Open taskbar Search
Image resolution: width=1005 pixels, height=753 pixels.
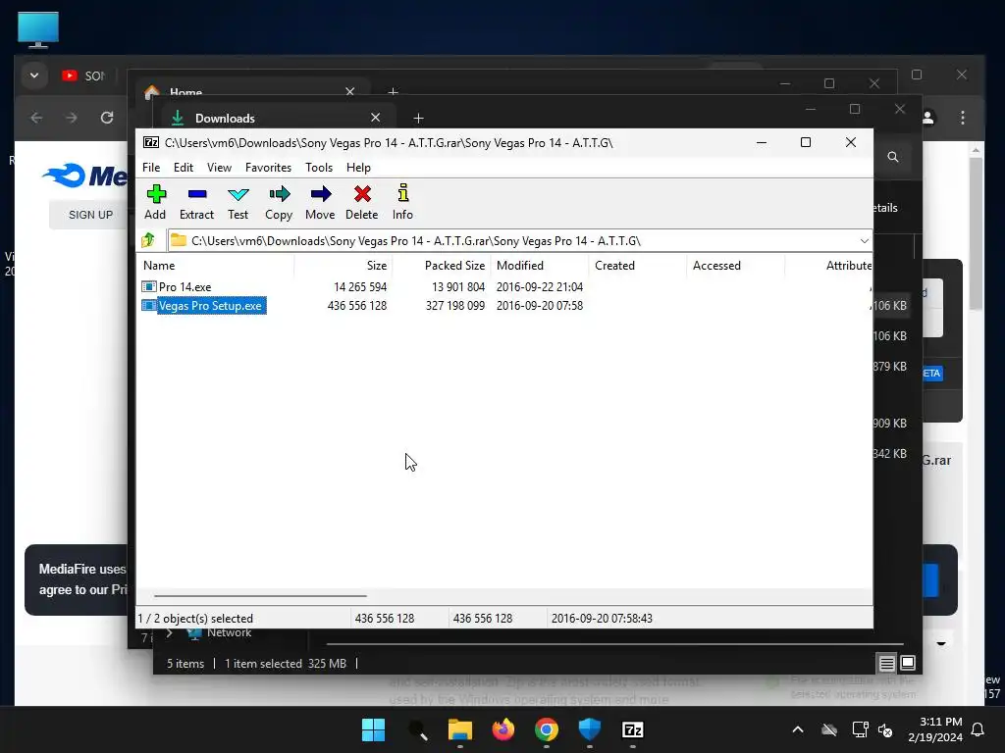click(x=417, y=729)
